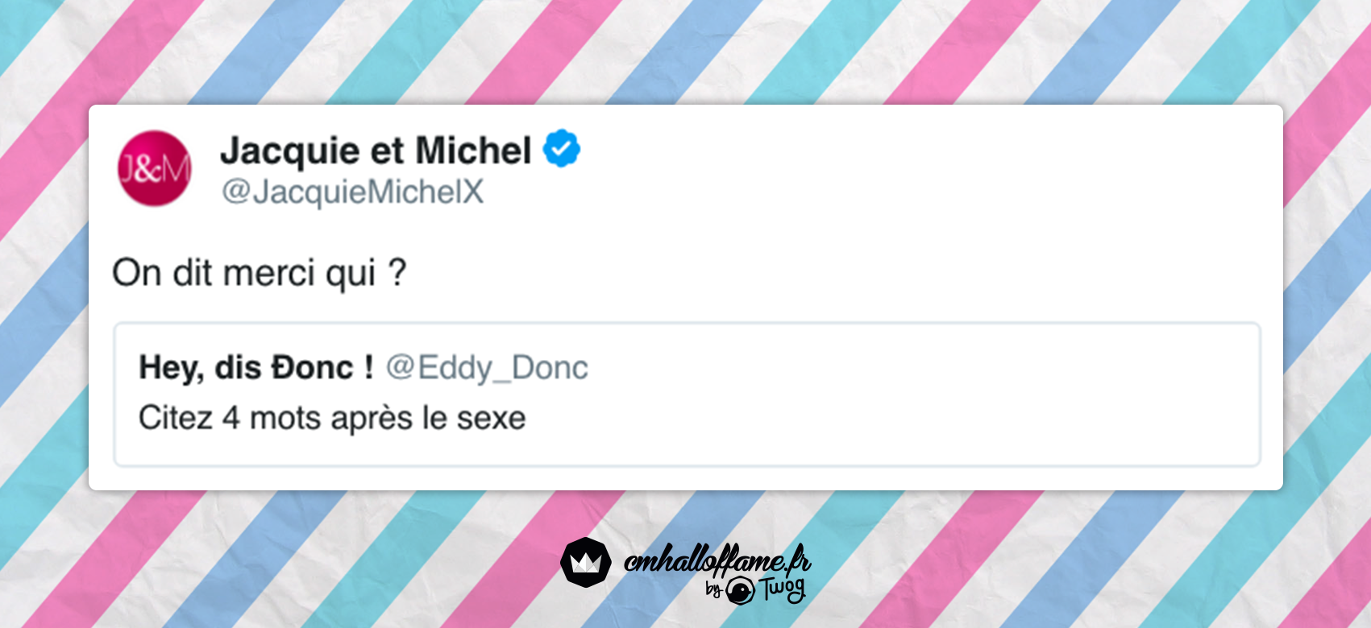Click the word 'mots' in the quoted tweet
1371x628 pixels.
pyautogui.click(x=285, y=419)
